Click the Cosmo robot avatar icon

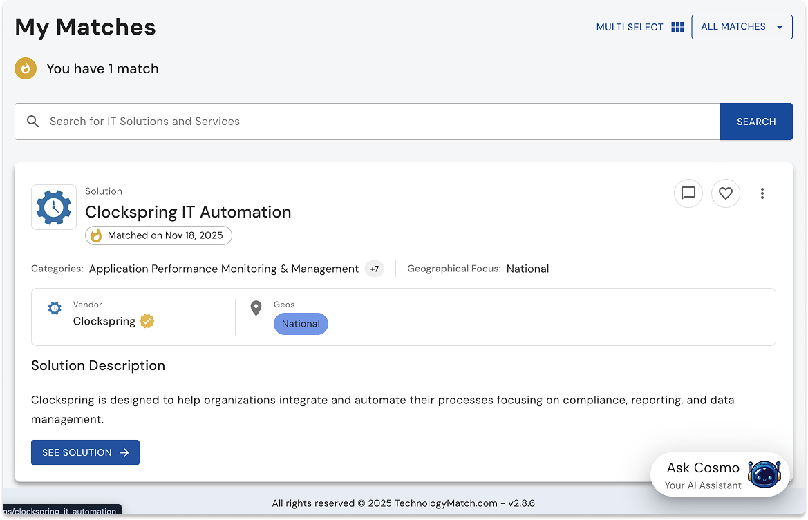[x=764, y=474]
